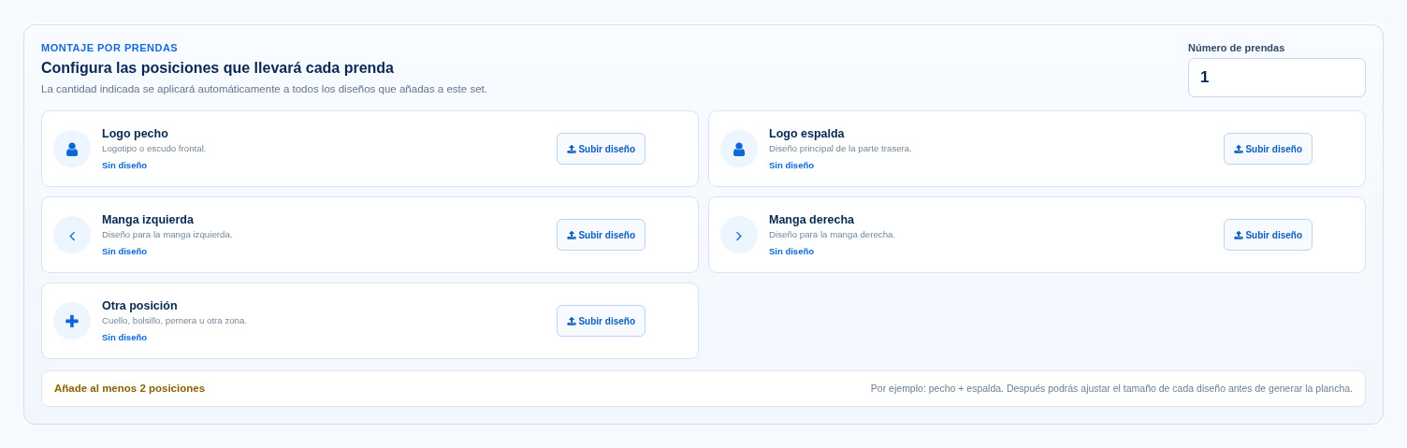Image resolution: width=1407 pixels, height=448 pixels.
Task: Click the 'Montaje por prendas' heading label
Action: click(x=109, y=48)
